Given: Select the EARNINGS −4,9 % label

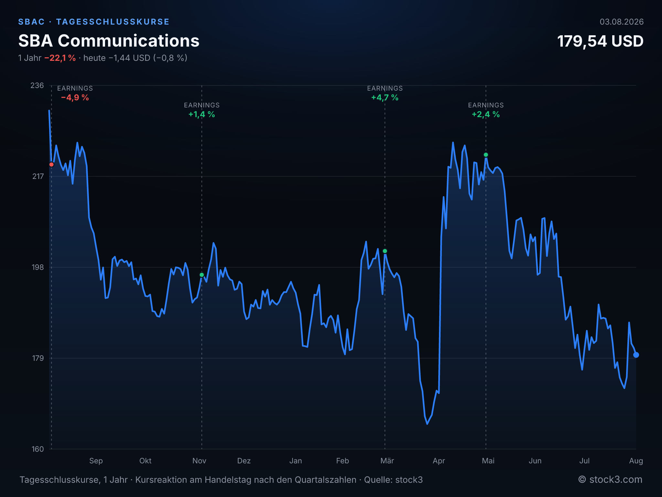Looking at the screenshot, I should pyautogui.click(x=75, y=93).
